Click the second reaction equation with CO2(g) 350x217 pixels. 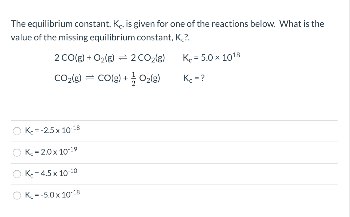[107, 78]
